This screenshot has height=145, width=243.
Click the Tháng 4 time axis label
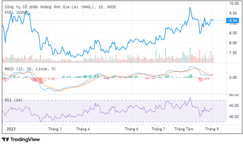pyautogui.click(x=83, y=129)
